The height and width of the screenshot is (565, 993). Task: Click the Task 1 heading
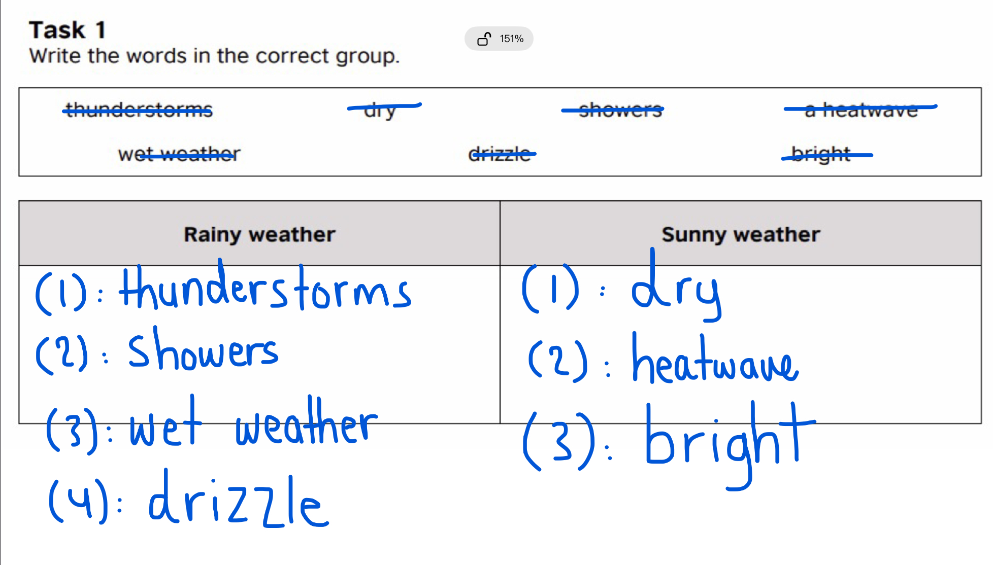67,30
